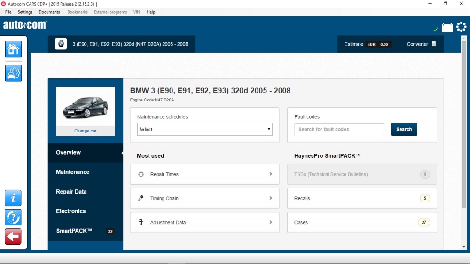Open the Converter calculator tool
This screenshot has width=470, height=264.
[x=421, y=44]
